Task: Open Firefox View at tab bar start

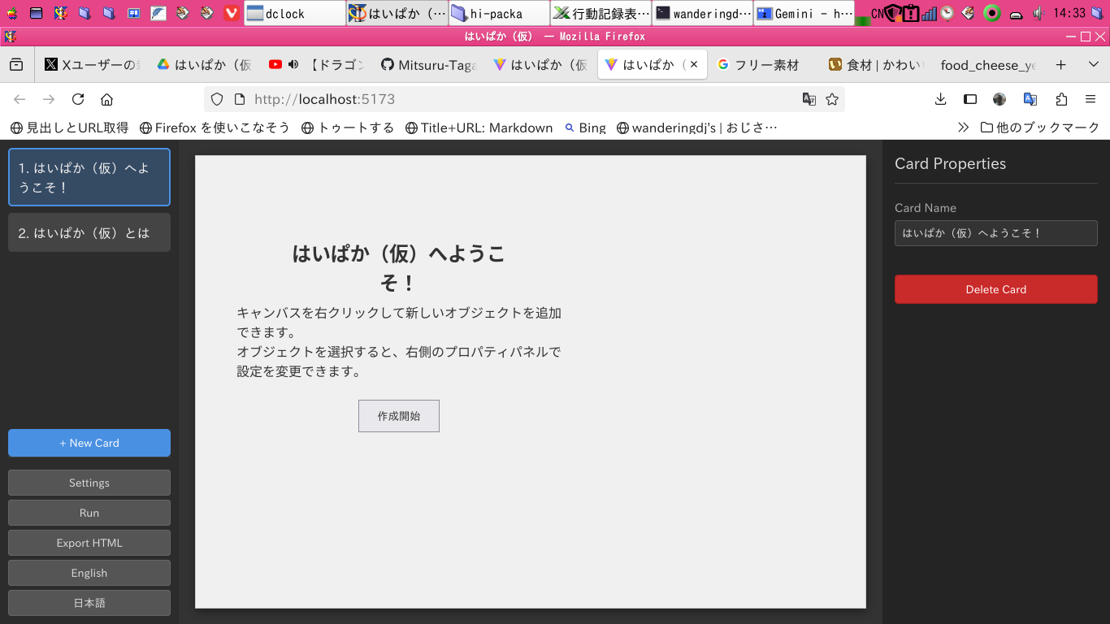Action: 16,65
